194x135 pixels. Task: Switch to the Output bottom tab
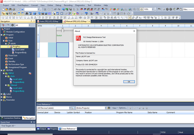41,129
